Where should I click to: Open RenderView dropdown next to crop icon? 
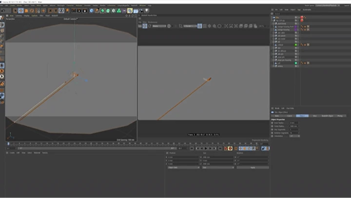190,26
